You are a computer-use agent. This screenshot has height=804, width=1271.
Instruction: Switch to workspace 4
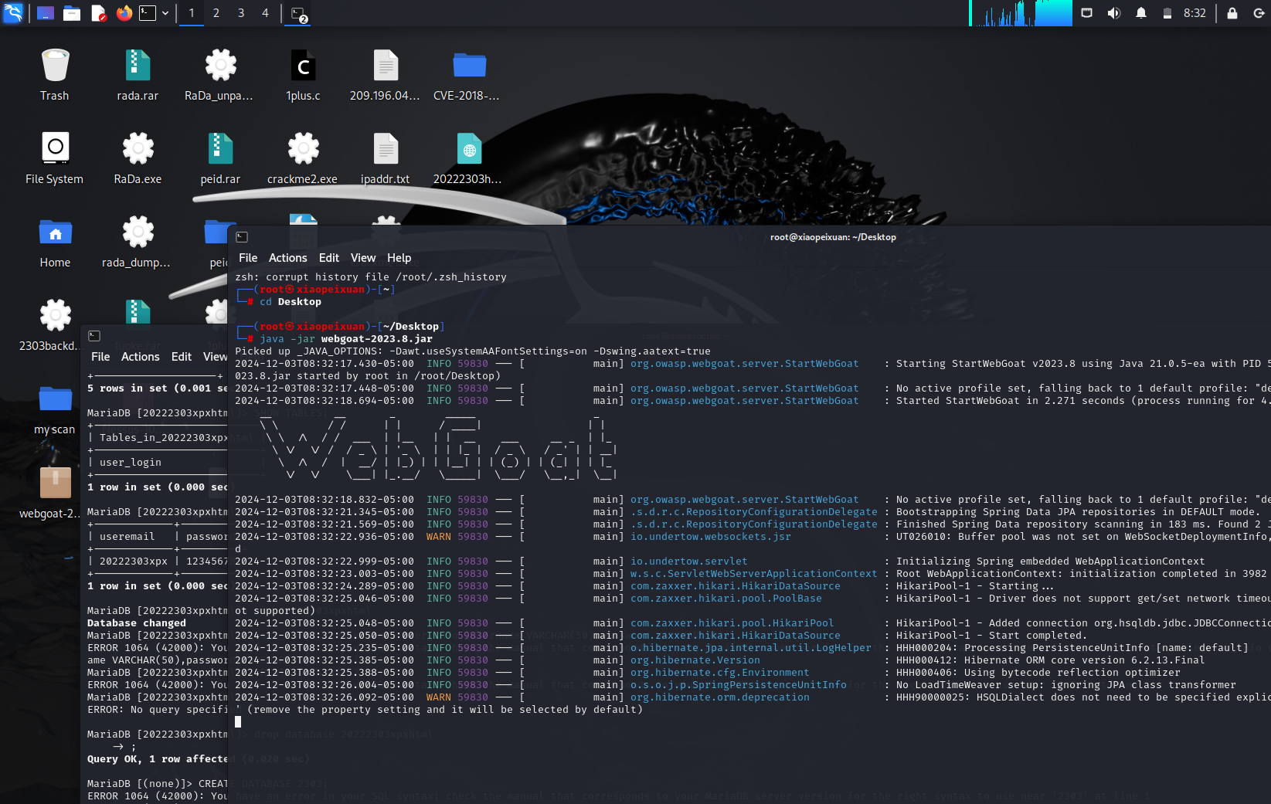coord(265,13)
